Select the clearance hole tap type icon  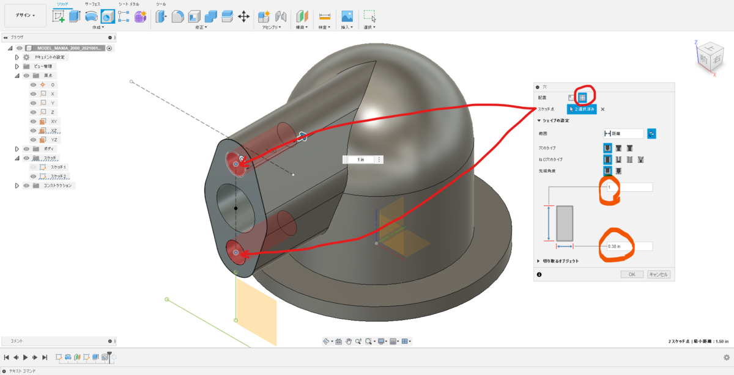point(618,159)
